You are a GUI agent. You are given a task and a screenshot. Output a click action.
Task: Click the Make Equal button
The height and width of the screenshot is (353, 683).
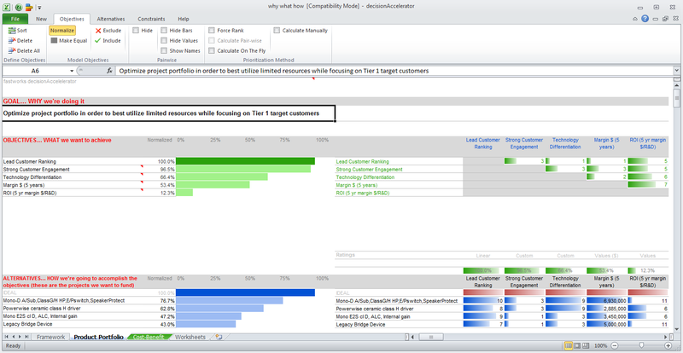tap(69, 40)
